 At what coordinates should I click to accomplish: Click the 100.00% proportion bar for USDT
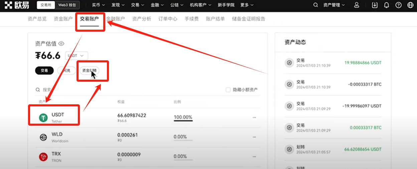tap(183, 118)
